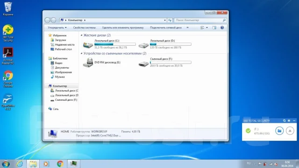Click Подключить сетевой диск button
This screenshot has width=299, height=168.
(x=166, y=28)
